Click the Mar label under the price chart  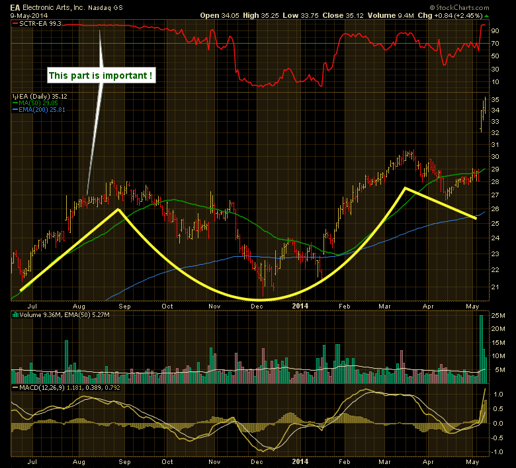(x=385, y=306)
